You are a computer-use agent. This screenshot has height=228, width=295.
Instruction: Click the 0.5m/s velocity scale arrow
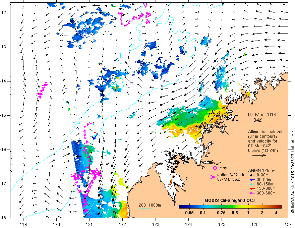259,155
